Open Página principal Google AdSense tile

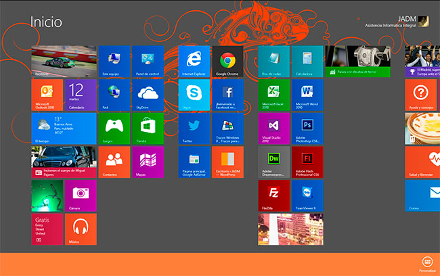tap(194, 162)
